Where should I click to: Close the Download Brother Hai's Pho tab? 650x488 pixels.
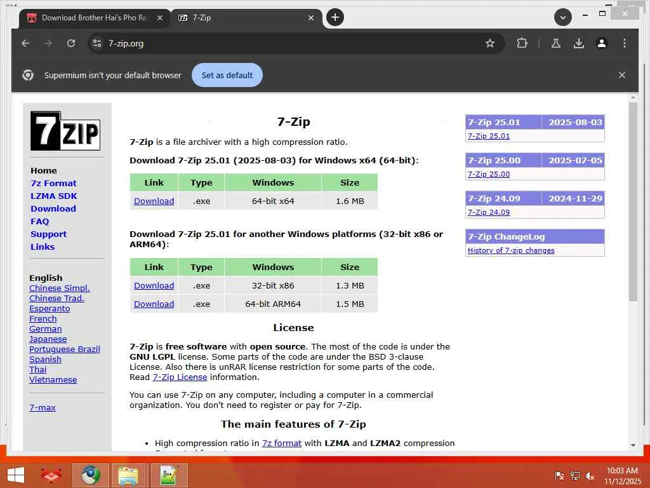click(x=159, y=18)
